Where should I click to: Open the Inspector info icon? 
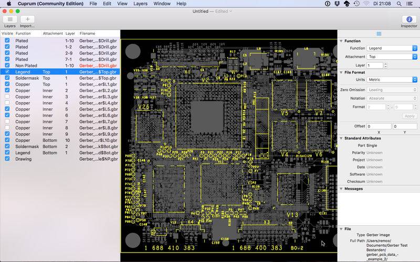tap(409, 19)
